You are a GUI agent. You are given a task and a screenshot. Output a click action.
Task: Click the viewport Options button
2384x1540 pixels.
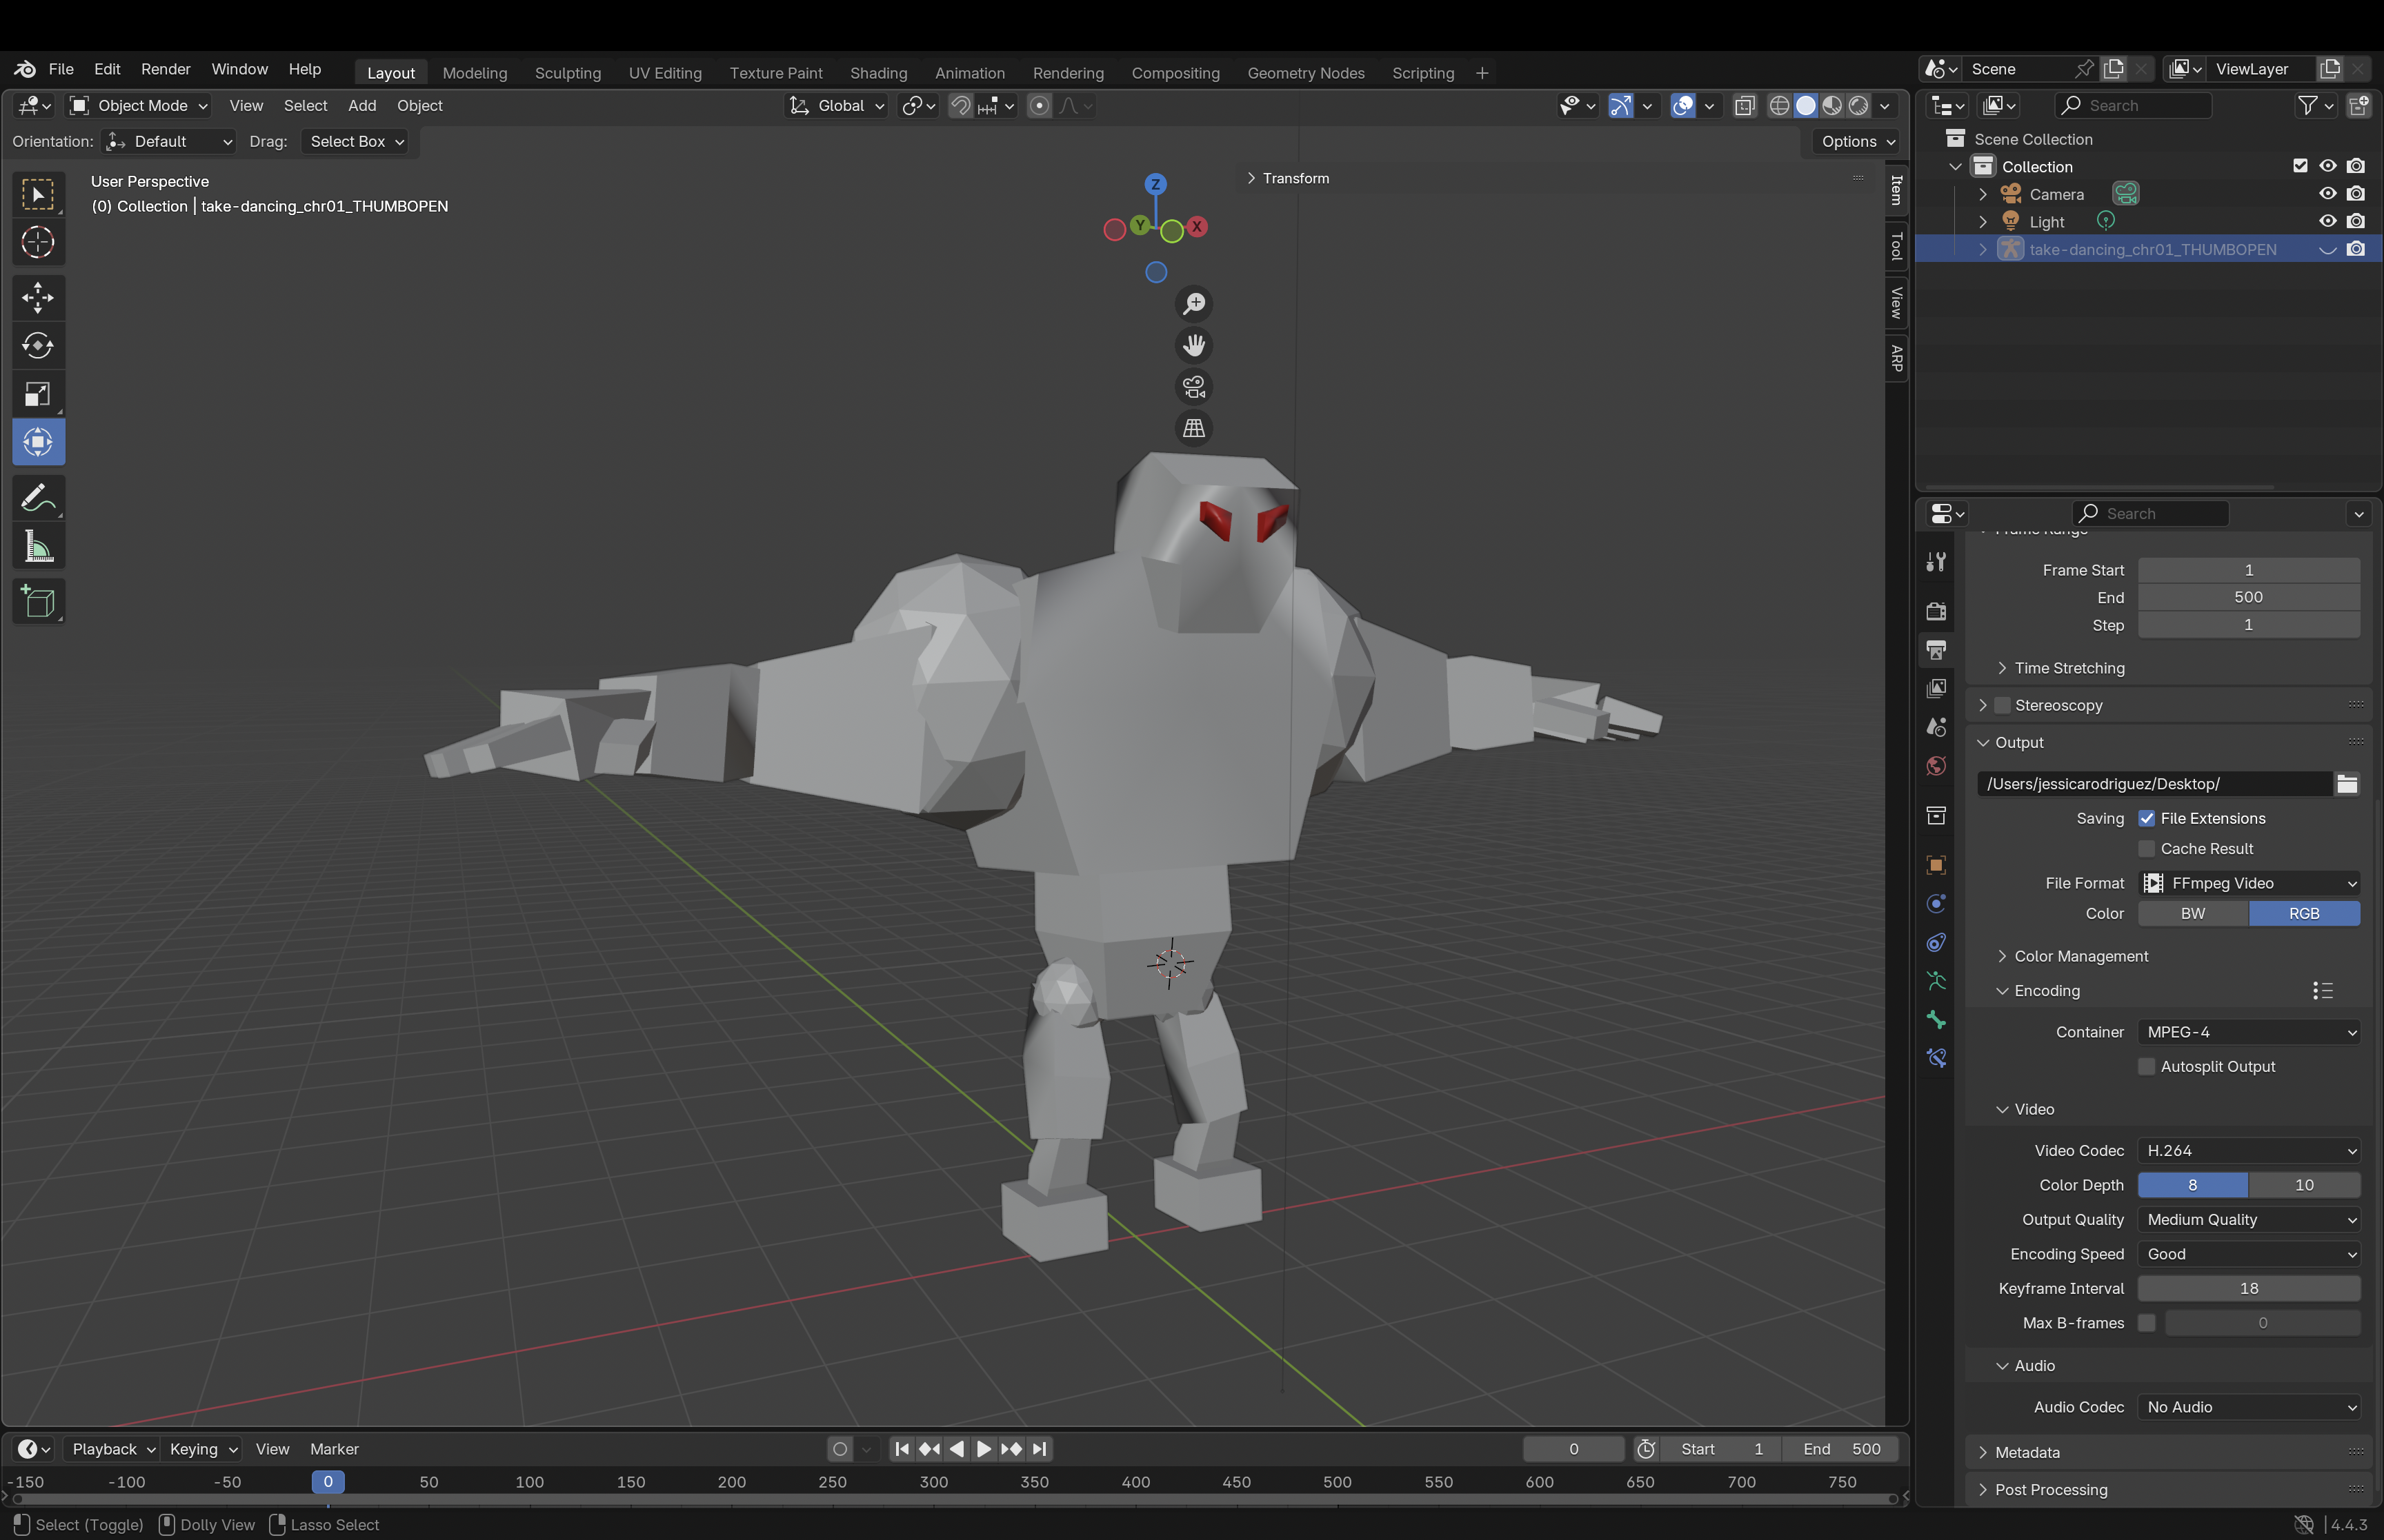coord(1858,142)
